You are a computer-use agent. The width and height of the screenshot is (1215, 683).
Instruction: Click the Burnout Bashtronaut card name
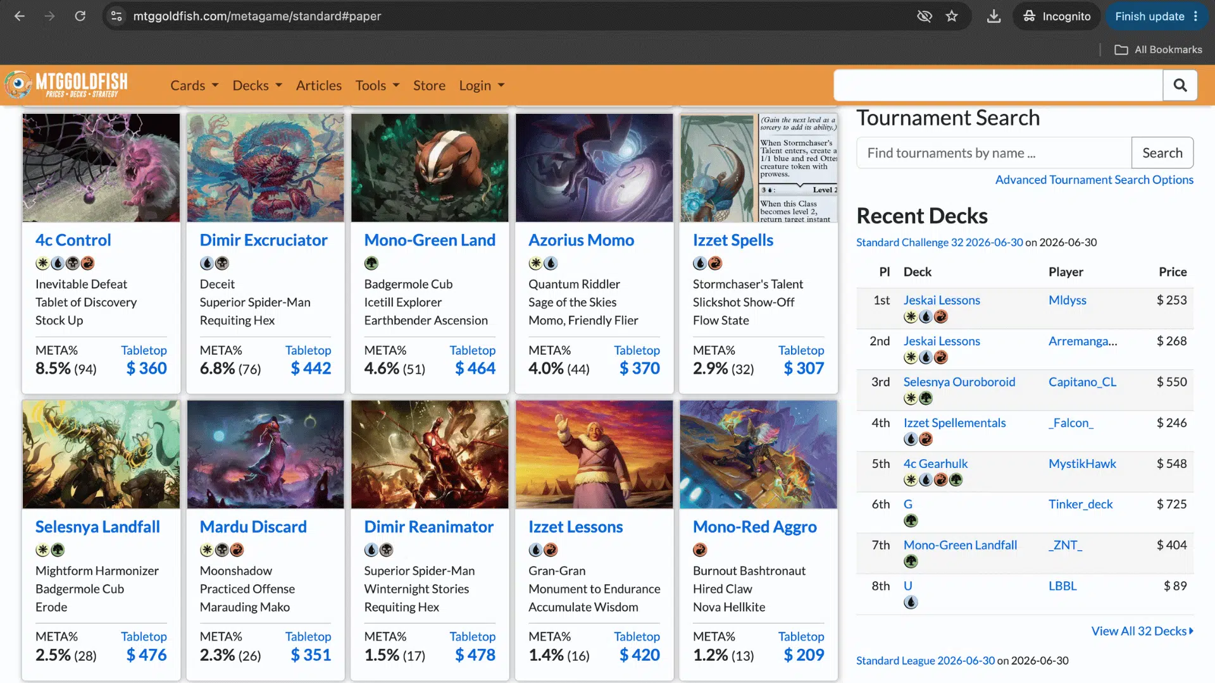pyautogui.click(x=749, y=570)
